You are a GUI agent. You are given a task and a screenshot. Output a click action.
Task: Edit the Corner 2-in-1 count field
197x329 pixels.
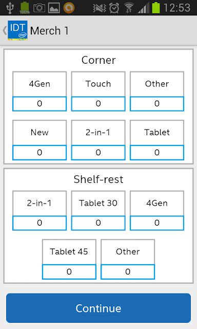click(x=98, y=153)
